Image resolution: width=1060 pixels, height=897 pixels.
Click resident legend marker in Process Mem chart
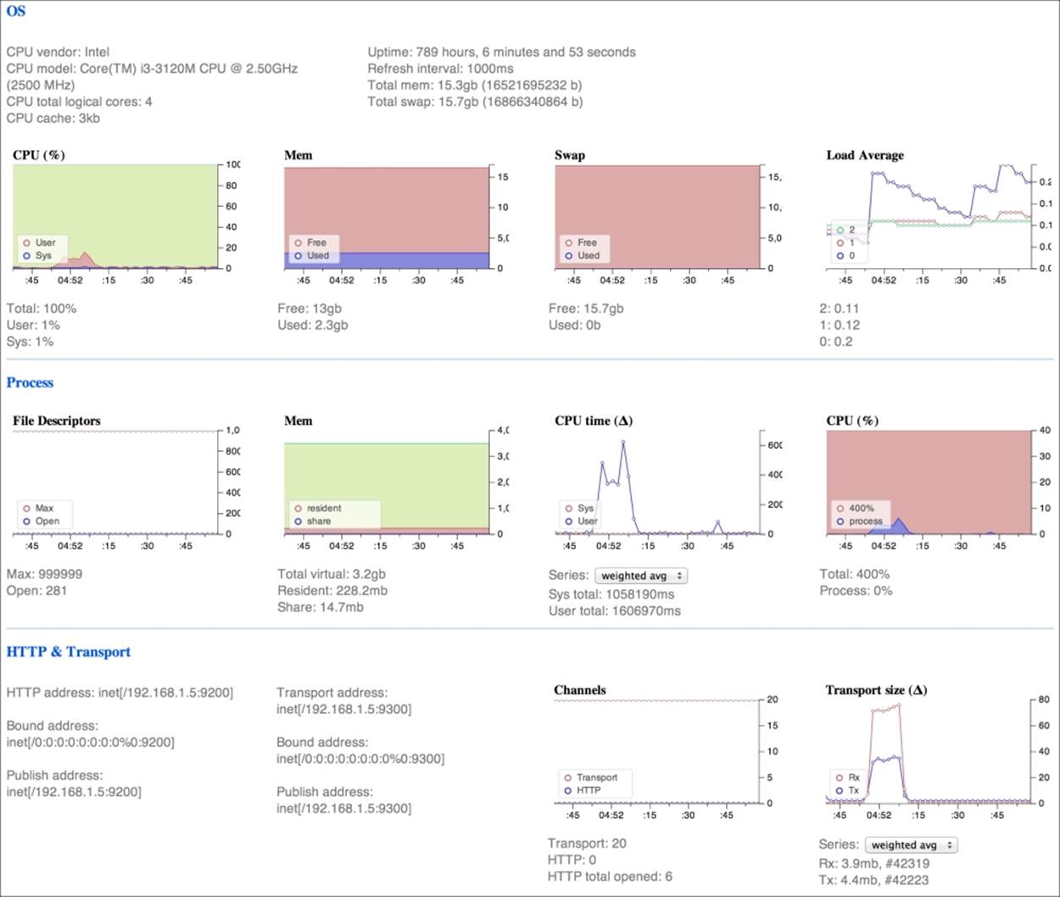(298, 508)
